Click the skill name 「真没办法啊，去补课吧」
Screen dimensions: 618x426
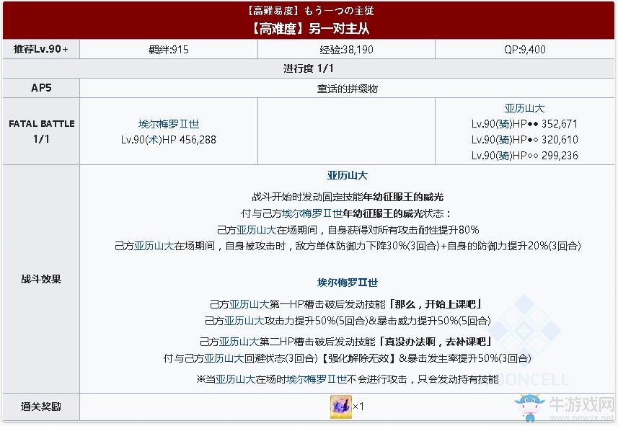435,342
